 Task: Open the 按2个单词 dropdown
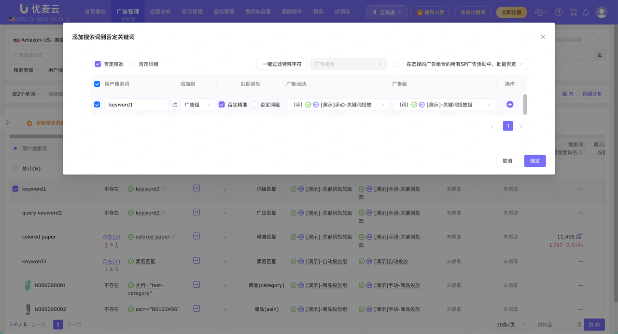tap(27, 94)
